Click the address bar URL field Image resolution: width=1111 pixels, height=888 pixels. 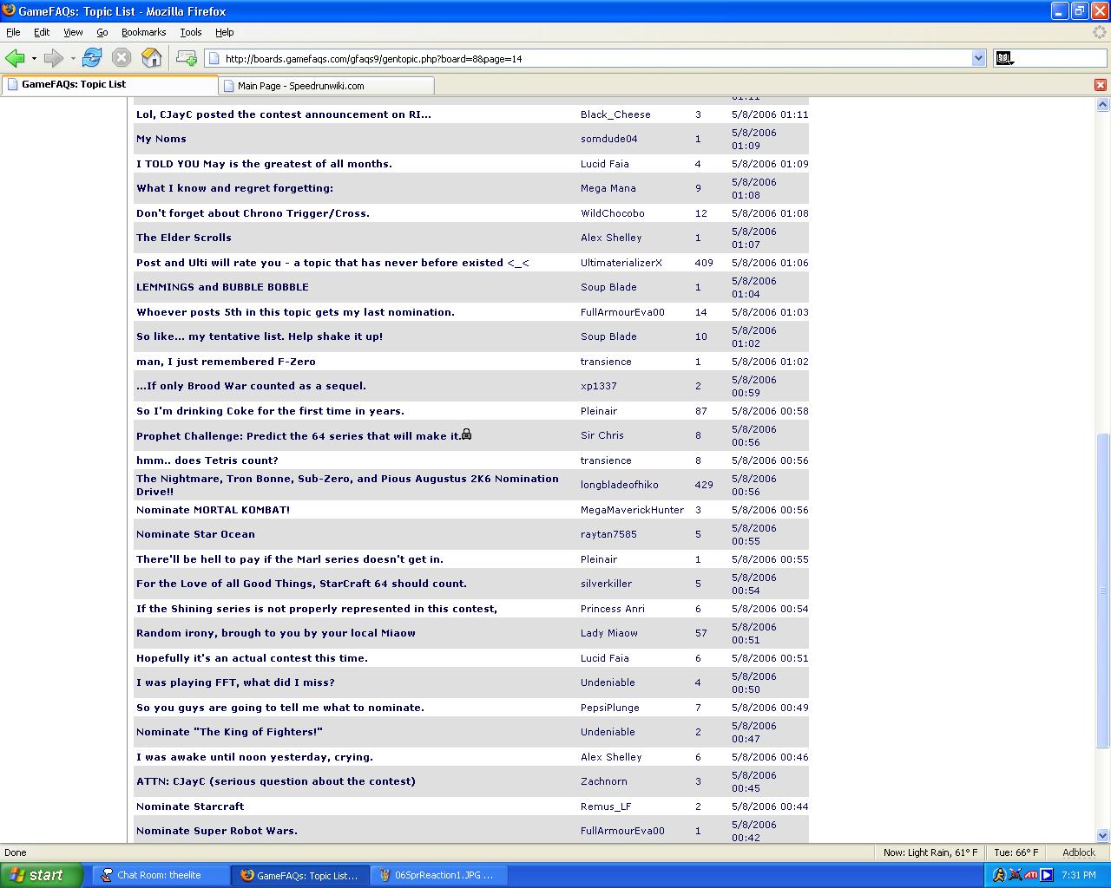pos(595,58)
